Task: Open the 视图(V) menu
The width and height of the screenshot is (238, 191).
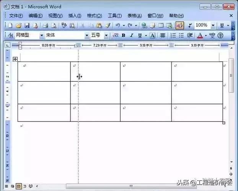Action: click(55, 16)
